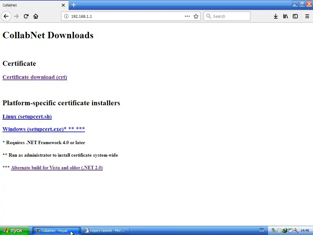Reload the current page
313x235 pixels.
click(x=26, y=16)
